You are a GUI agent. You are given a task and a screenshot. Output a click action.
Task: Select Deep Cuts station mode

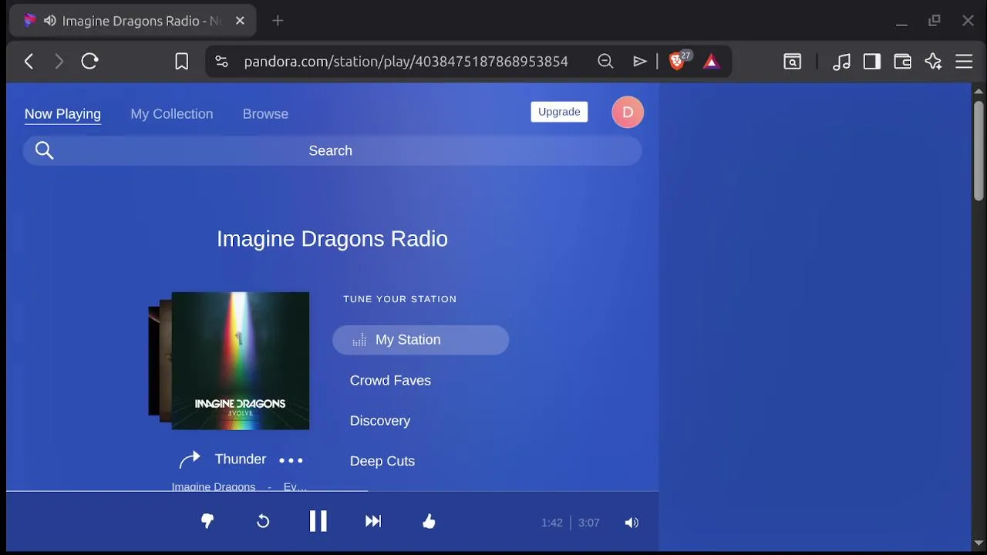382,461
